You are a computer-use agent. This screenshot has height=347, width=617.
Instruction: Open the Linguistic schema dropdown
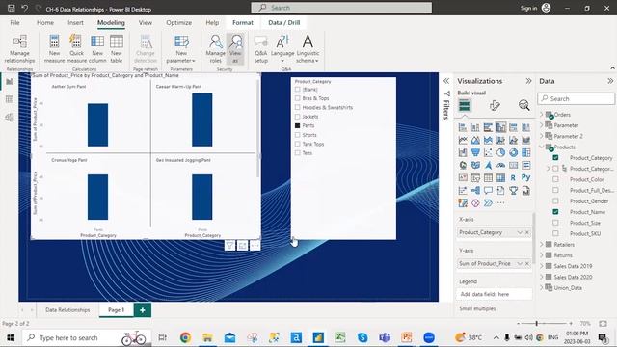308,49
